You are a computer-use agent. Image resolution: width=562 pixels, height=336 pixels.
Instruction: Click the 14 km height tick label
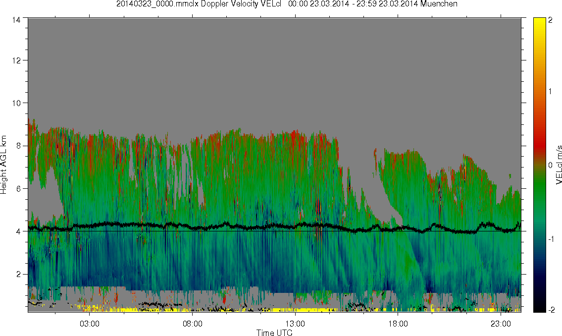pyautogui.click(x=16, y=20)
